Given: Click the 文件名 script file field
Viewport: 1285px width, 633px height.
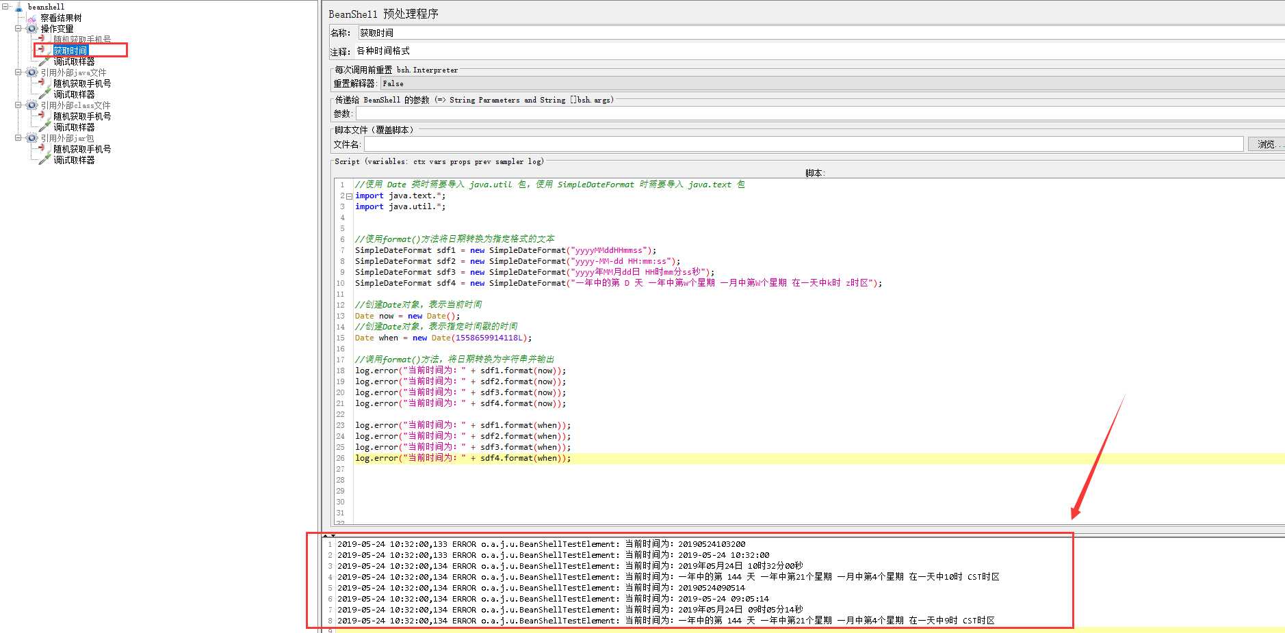Looking at the screenshot, I should [x=803, y=144].
